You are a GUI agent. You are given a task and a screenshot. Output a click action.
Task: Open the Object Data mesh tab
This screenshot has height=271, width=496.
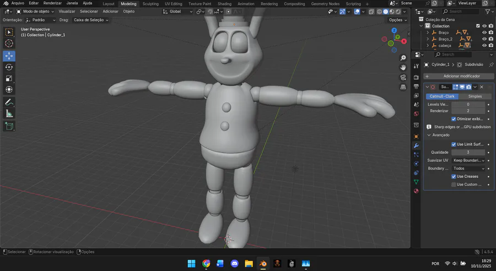[416, 182]
